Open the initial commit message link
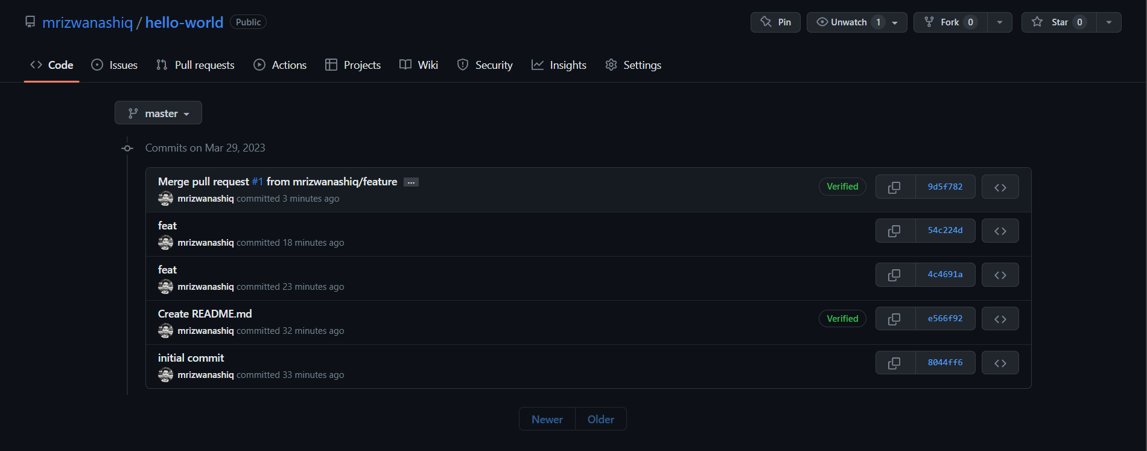Image resolution: width=1147 pixels, height=451 pixels. tap(191, 358)
